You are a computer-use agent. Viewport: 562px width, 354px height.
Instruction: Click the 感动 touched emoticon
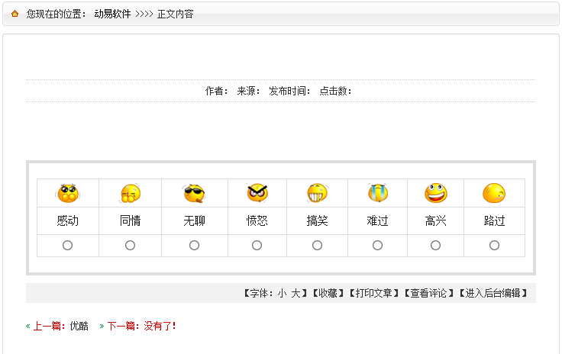[68, 193]
